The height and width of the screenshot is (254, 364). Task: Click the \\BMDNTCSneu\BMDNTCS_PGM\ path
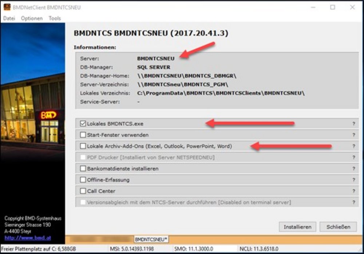point(183,84)
